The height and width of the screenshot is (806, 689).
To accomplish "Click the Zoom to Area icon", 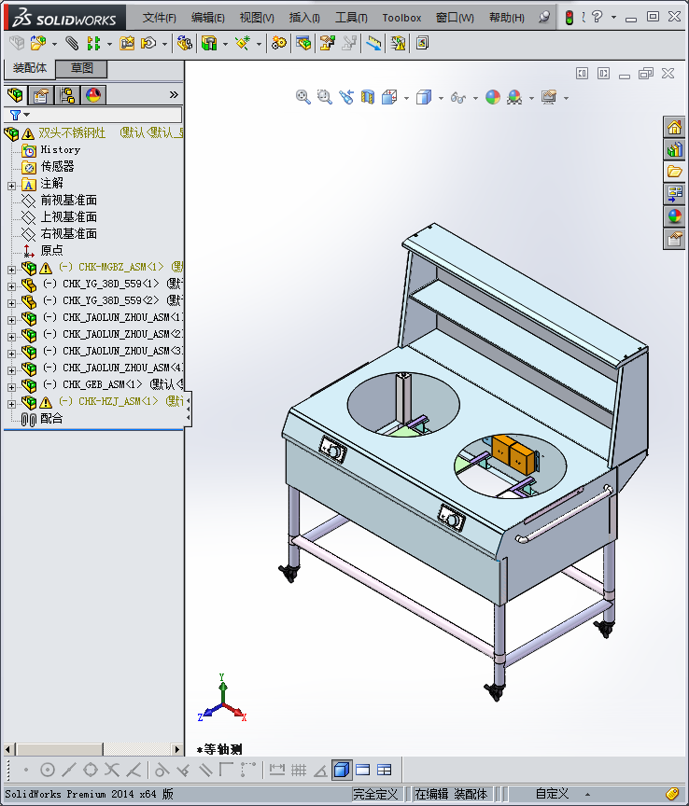I will click(x=324, y=97).
